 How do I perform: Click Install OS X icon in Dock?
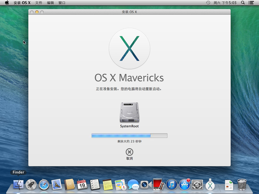(210, 184)
